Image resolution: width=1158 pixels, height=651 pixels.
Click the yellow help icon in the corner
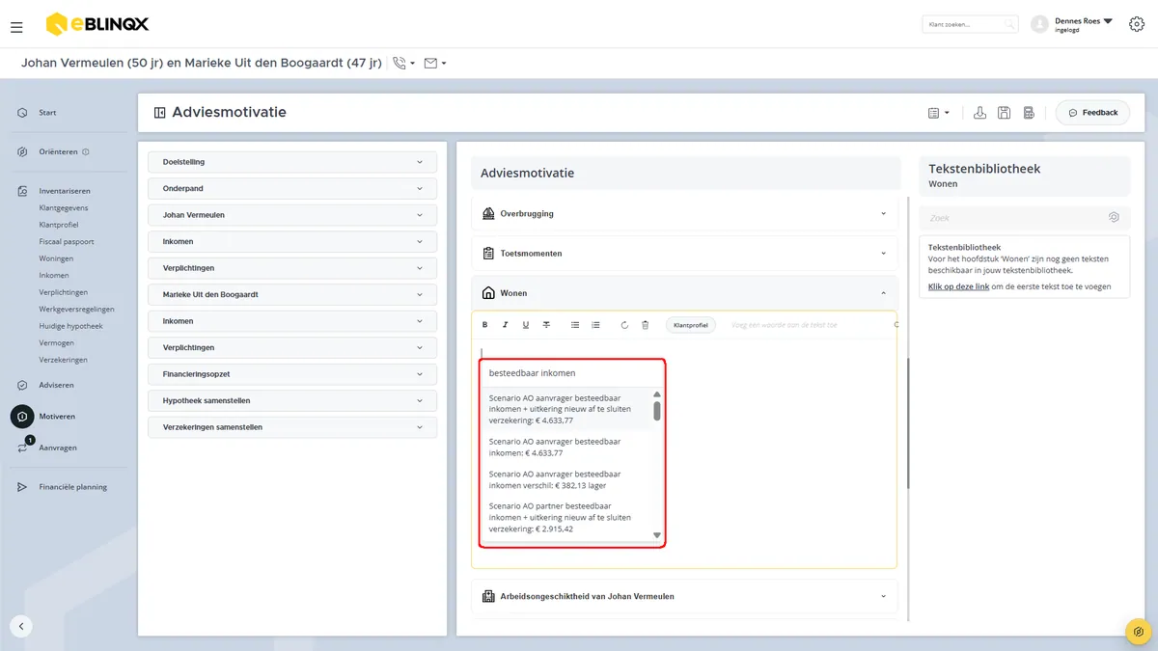1139,631
